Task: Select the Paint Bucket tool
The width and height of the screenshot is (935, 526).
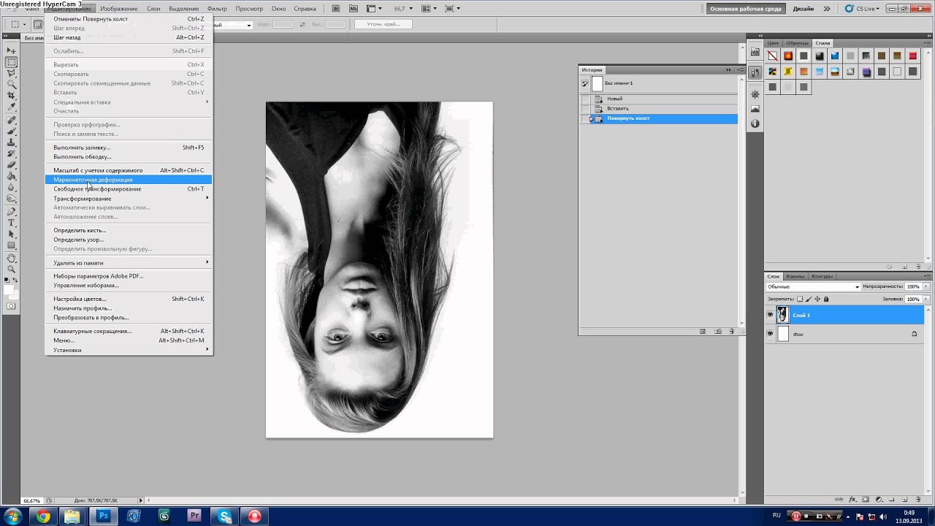Action: pyautogui.click(x=11, y=176)
